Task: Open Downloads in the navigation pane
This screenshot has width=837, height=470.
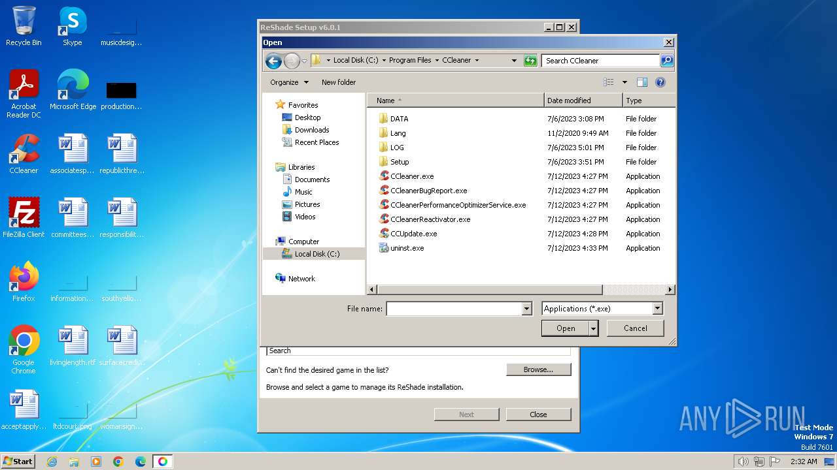Action: click(312, 130)
